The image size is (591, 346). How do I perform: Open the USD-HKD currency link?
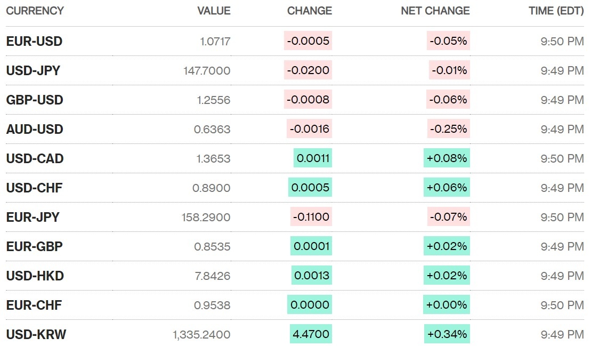click(35, 276)
